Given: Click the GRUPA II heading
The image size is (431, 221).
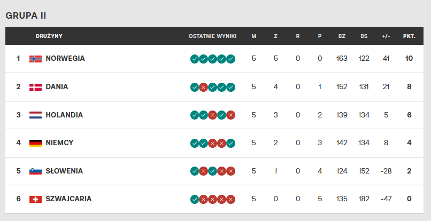Looking at the screenshot, I should coord(25,15).
